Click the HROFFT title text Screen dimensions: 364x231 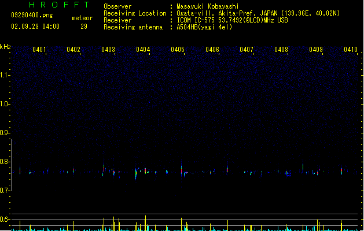pyautogui.click(x=60, y=5)
